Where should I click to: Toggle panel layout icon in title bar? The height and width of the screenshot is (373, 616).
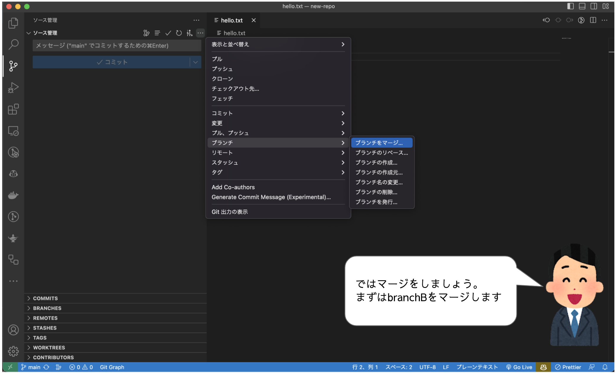581,6
